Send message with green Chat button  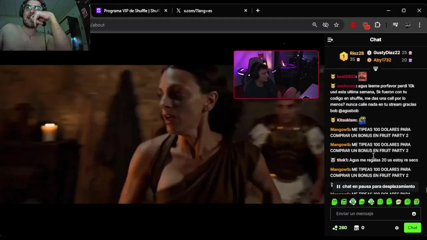pyautogui.click(x=412, y=228)
